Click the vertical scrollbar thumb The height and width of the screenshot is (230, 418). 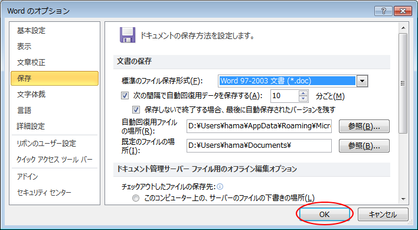(403, 83)
